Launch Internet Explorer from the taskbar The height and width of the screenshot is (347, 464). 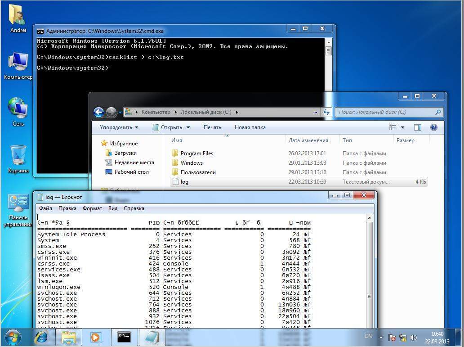point(41,338)
